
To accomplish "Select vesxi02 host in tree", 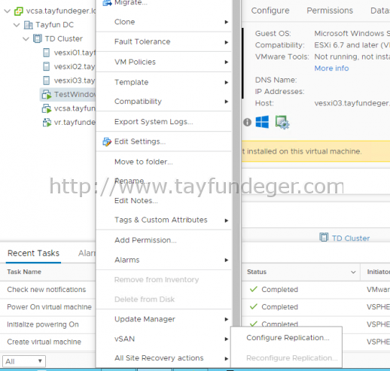I will 75,66.
